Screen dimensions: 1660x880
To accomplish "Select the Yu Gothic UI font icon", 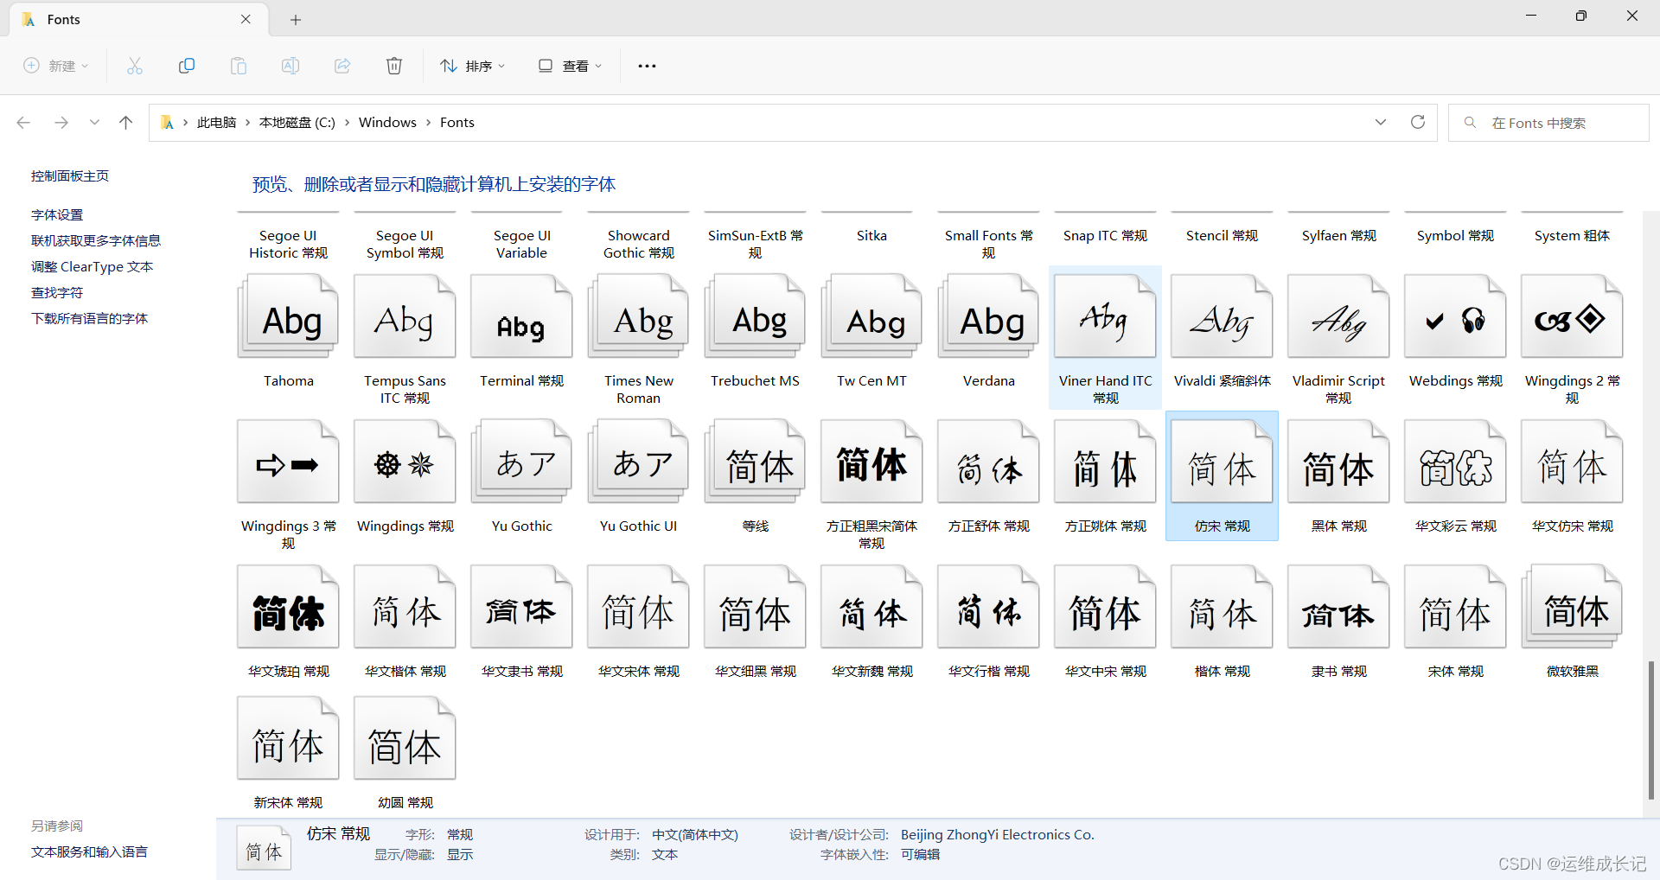I will 638,462.
